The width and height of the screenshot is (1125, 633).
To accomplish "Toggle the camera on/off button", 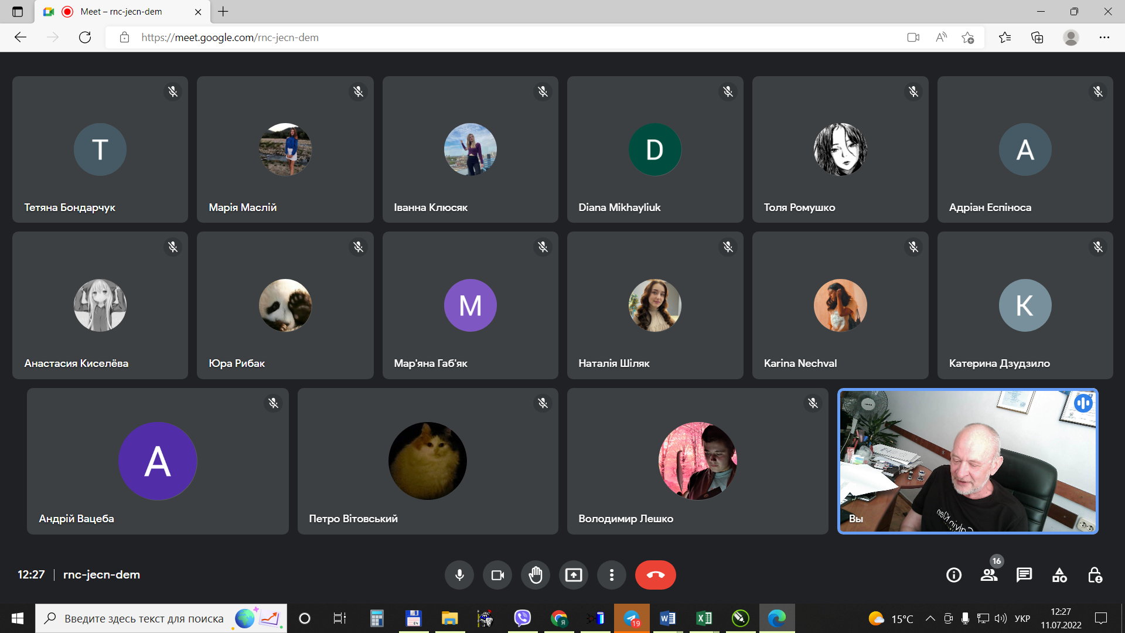I will point(497,575).
